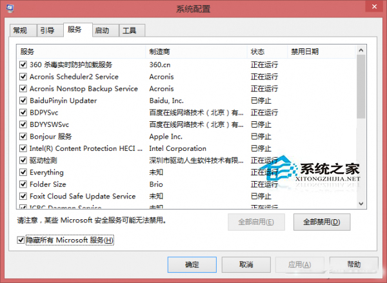The image size is (387, 283).
Task: Click the services list scrollbar thumb
Action: (361, 86)
